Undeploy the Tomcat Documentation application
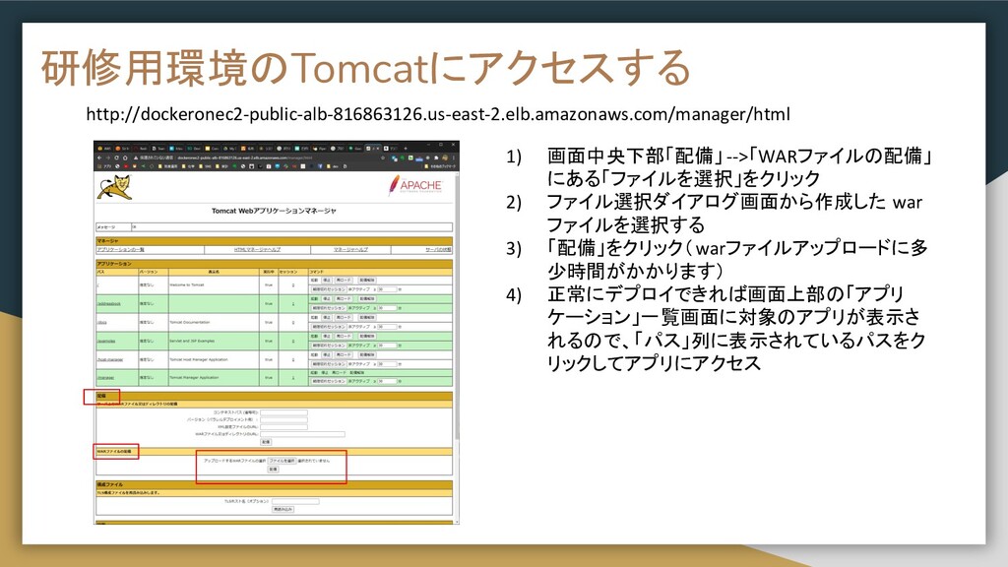The image size is (1008, 567). [367, 318]
